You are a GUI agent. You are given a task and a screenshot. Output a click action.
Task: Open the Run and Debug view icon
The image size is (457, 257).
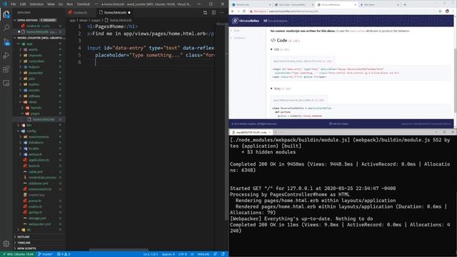[x=6, y=56]
